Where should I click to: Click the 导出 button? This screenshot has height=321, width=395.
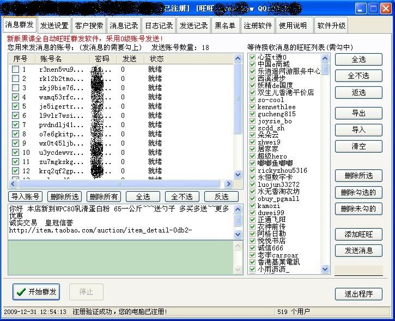358,113
